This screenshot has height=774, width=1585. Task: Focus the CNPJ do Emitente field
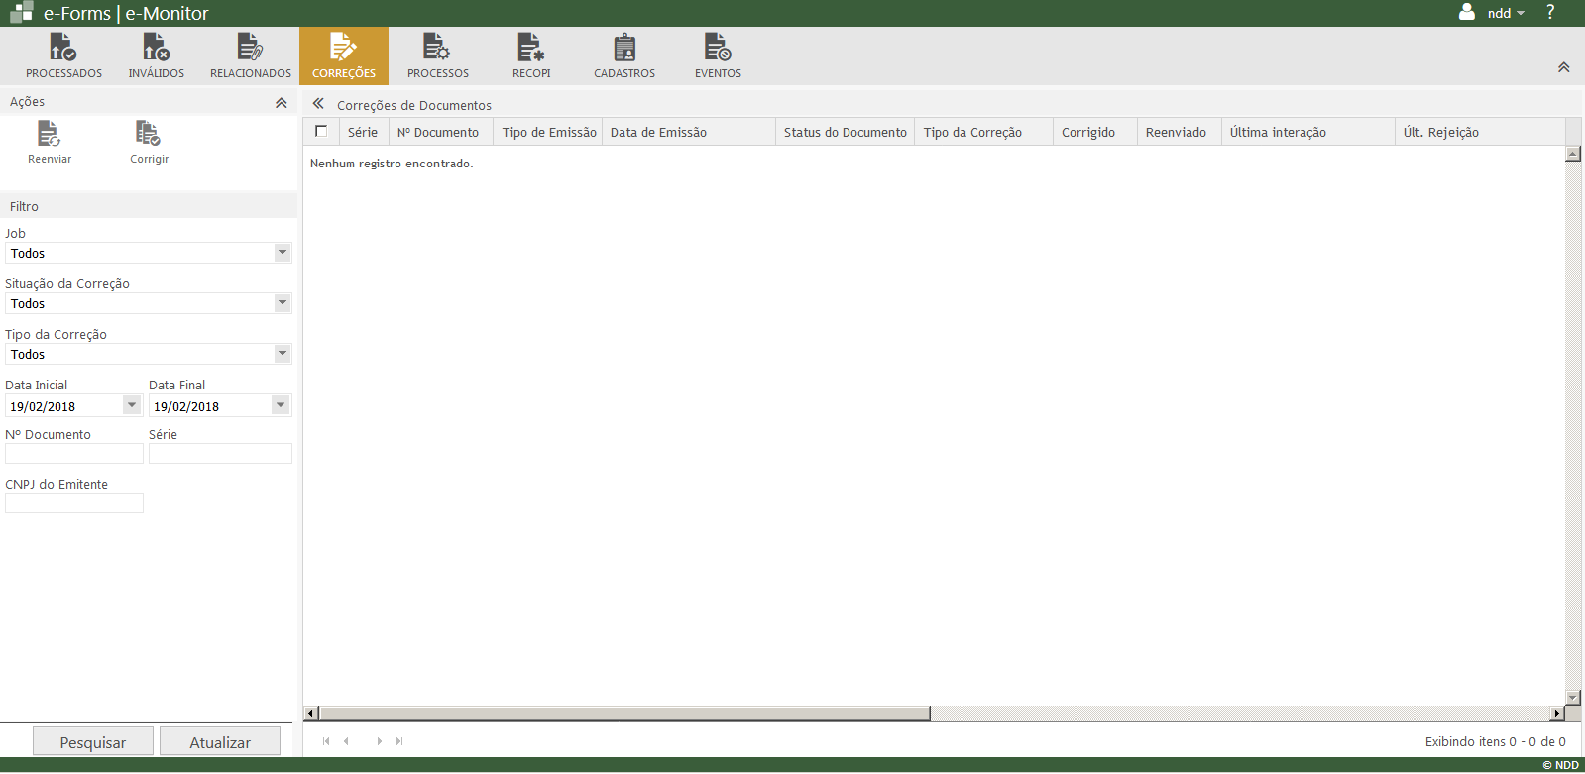pyautogui.click(x=74, y=503)
